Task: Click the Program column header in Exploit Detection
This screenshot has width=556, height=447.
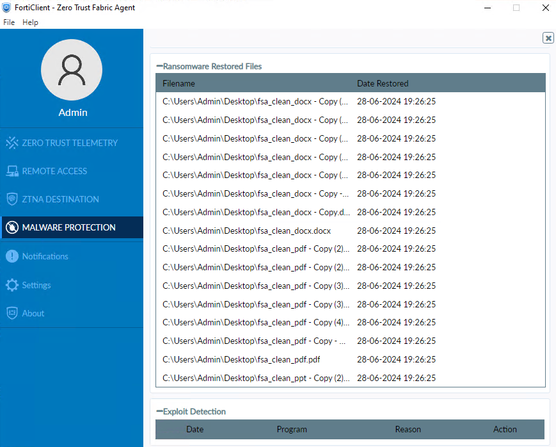Action: pyautogui.click(x=292, y=429)
